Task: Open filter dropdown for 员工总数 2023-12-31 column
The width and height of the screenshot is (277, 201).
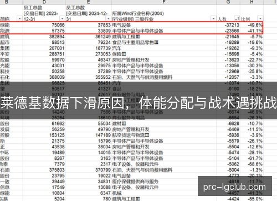Action: [63, 19]
